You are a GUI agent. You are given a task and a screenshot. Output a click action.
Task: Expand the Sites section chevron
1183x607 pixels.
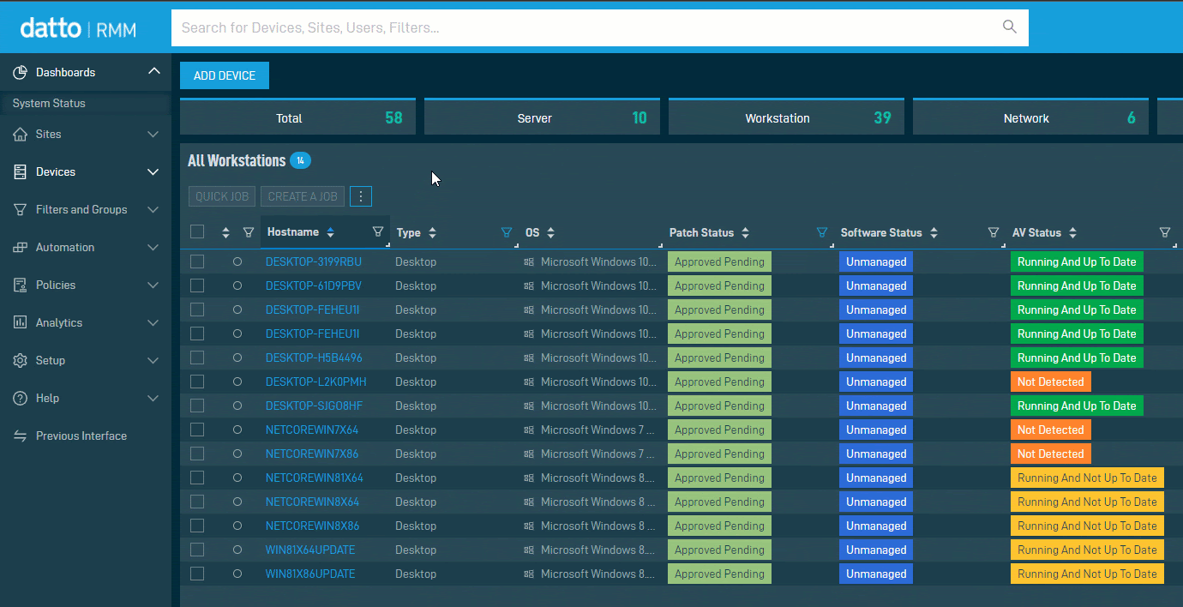[x=153, y=135]
